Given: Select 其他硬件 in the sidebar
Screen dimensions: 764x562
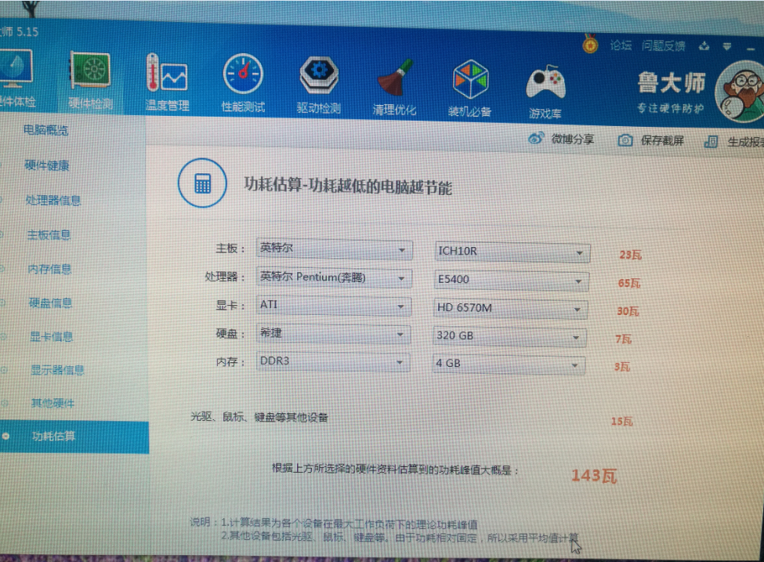Looking at the screenshot, I should pos(53,403).
